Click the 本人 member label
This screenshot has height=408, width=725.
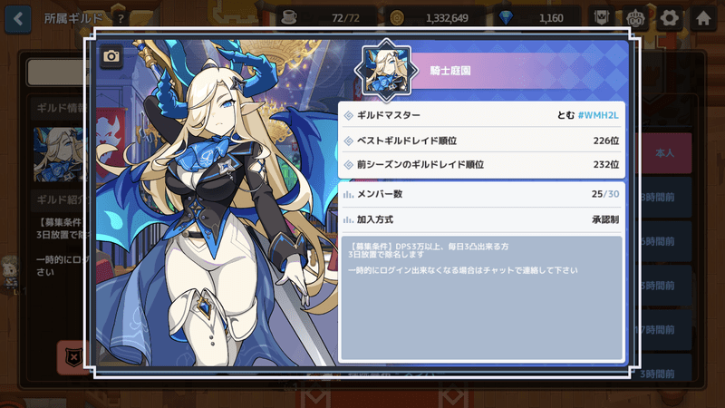click(664, 153)
